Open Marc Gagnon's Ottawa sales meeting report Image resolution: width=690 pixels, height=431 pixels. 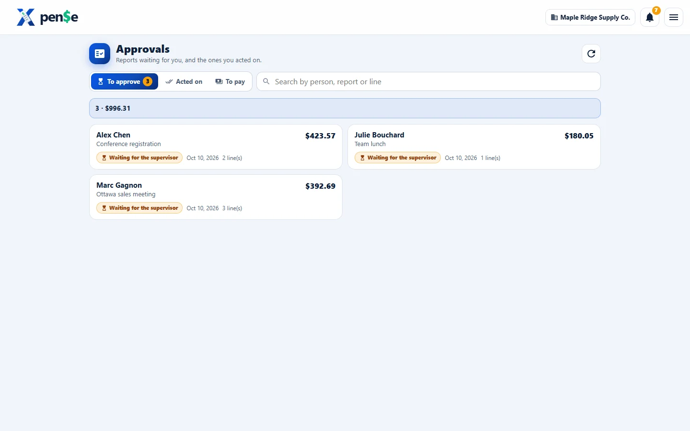click(216, 197)
